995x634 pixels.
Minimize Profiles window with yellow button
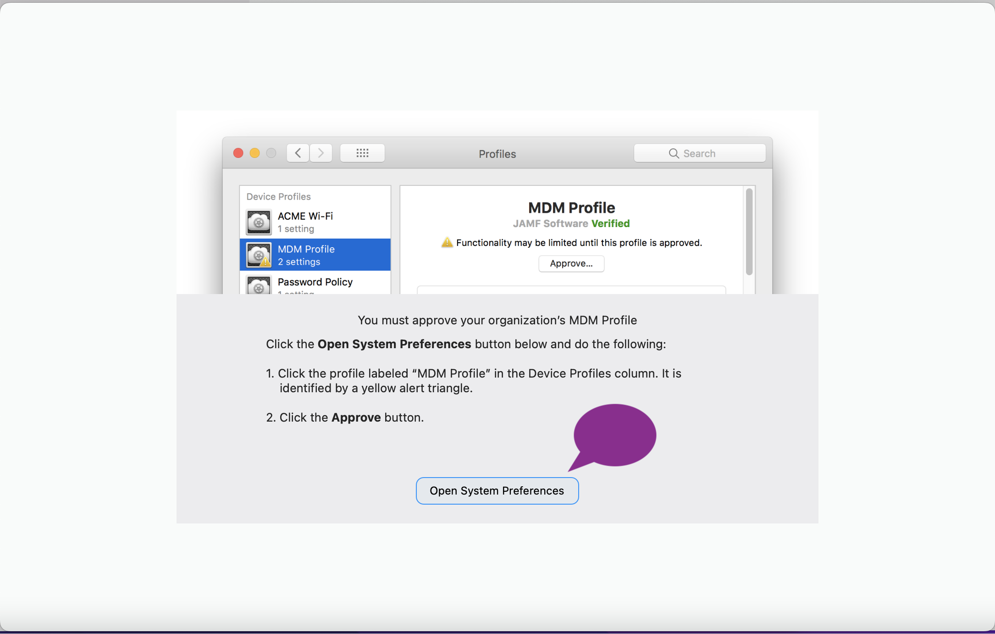click(254, 153)
